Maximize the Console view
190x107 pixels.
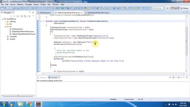point(187,77)
